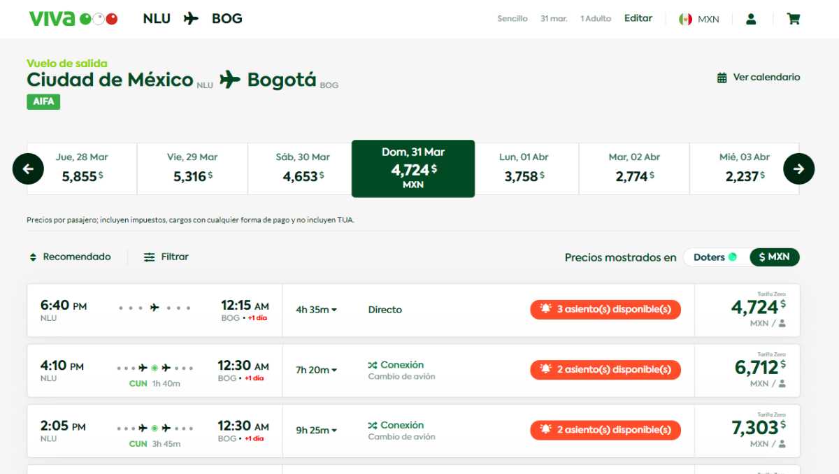Select the 4,724 MXN direct flight fare
Image resolution: width=839 pixels, height=474 pixels.
(747, 310)
